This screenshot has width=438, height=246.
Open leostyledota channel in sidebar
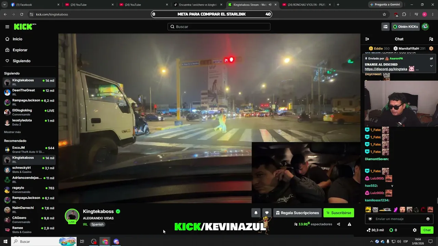29,122
